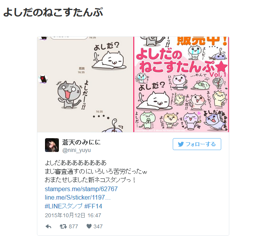The image size is (267, 246).
Task: Click the reply arrow icon
Action: click(48, 226)
